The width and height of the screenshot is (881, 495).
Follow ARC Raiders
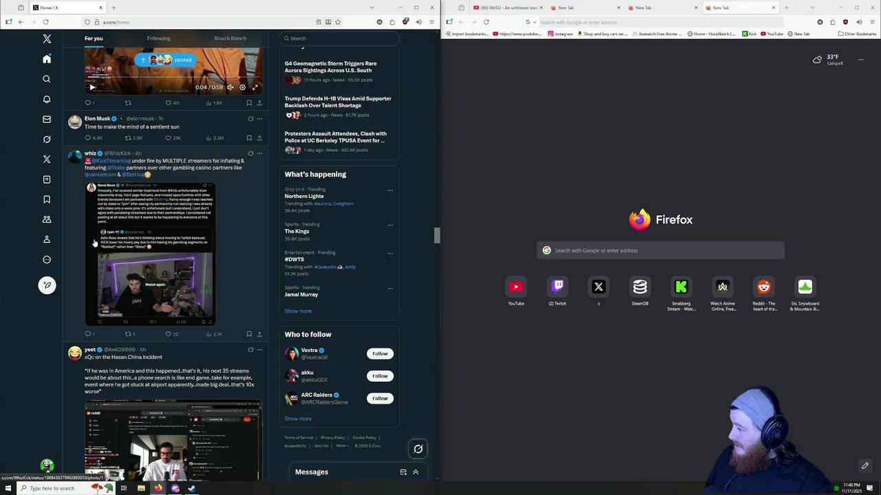[x=380, y=398]
